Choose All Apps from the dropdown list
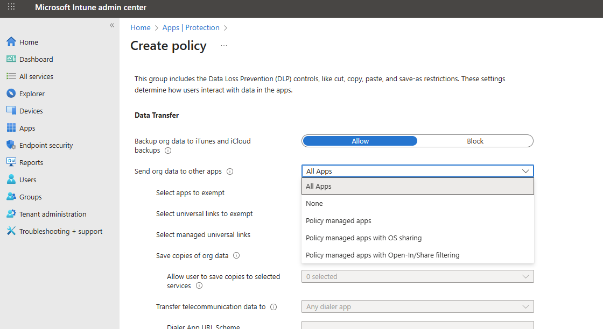Viewport: 603px width, 329px height. click(x=418, y=186)
